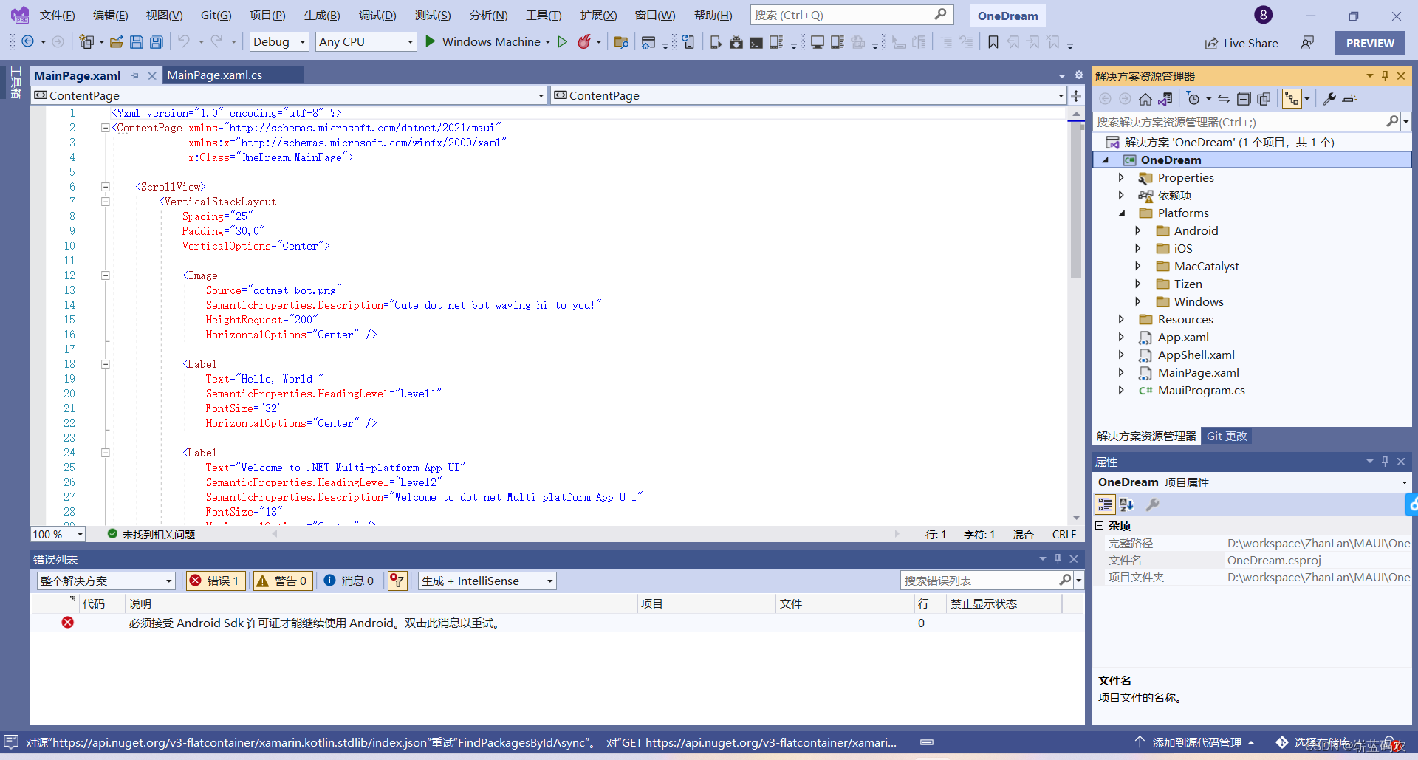The height and width of the screenshot is (760, 1418).
Task: Collapse the ScrollView element fold marker
Action: pos(105,187)
